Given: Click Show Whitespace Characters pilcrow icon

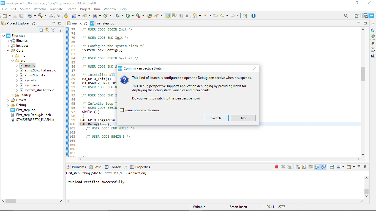Looking at the screenshot, I should click(x=187, y=16).
